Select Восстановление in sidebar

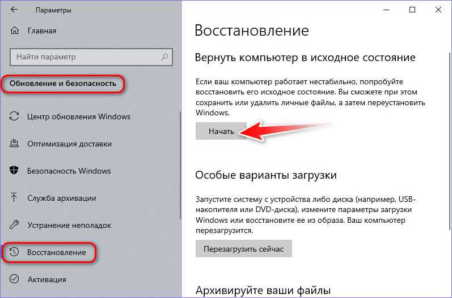(x=57, y=252)
